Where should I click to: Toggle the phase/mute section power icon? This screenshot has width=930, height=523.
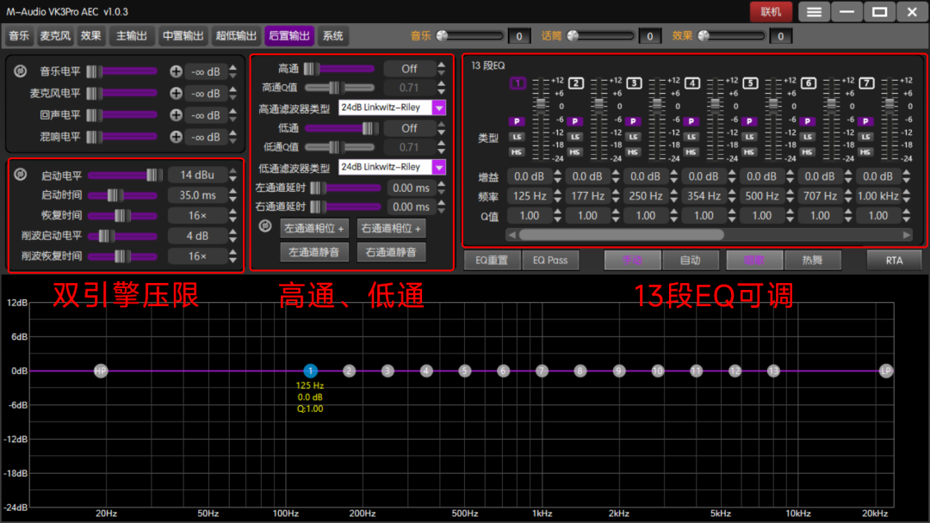(265, 225)
